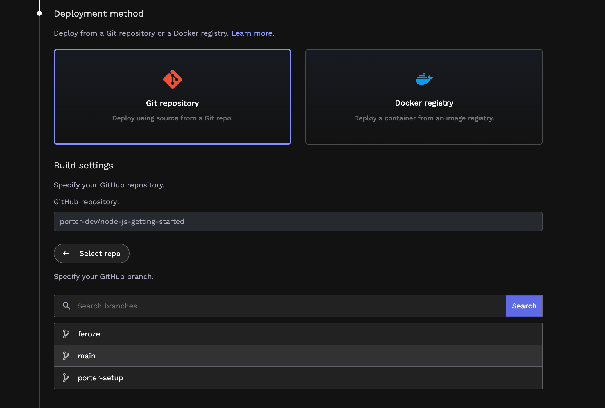Image resolution: width=605 pixels, height=408 pixels.
Task: Click the Deployment method step marker dot
Action: [39, 13]
